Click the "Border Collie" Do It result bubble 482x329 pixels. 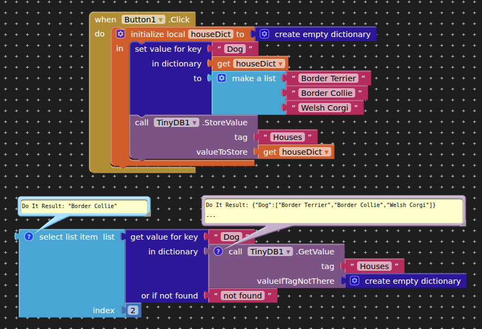click(83, 206)
